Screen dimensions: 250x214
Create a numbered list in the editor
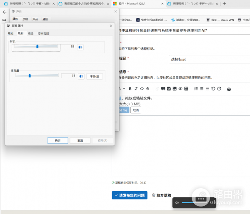[196, 89]
